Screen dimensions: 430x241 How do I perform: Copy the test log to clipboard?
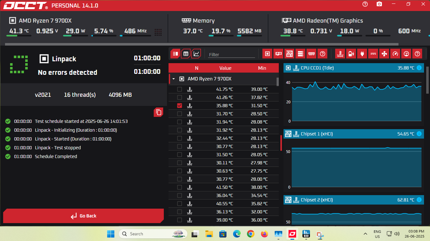(158, 112)
